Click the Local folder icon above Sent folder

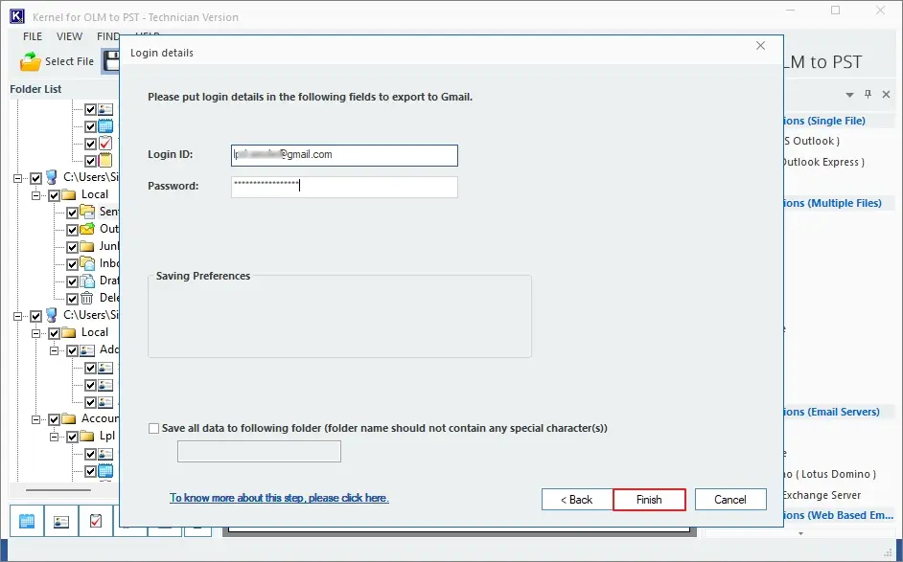click(69, 194)
